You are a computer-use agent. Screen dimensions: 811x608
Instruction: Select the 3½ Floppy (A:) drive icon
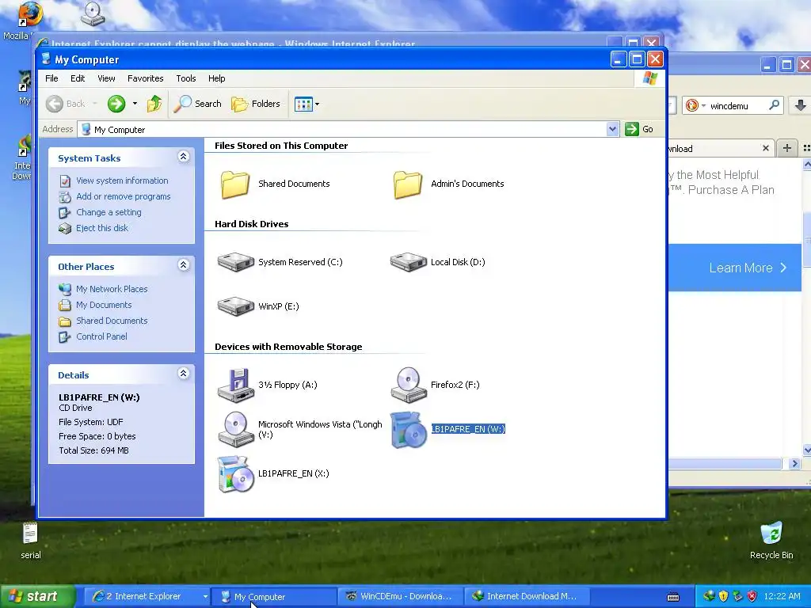(x=235, y=385)
